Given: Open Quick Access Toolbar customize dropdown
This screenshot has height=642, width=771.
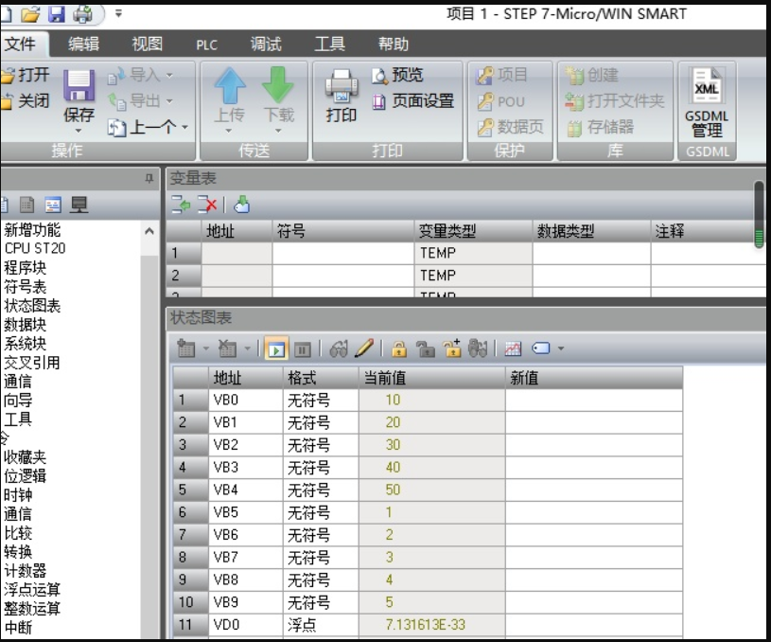Looking at the screenshot, I should pyautogui.click(x=119, y=13).
